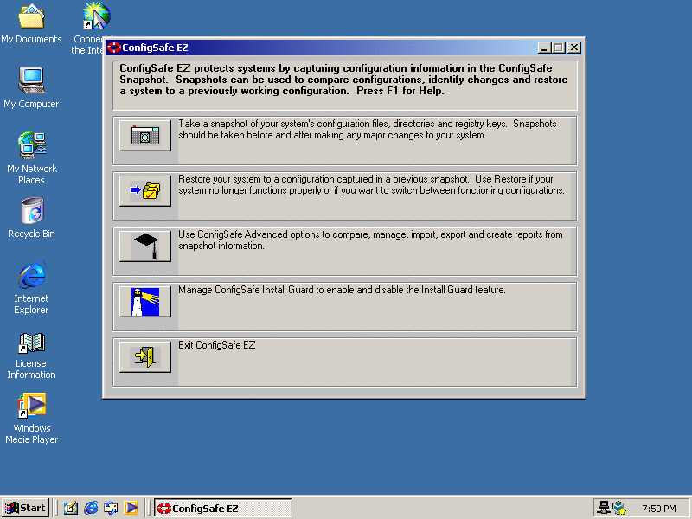Launch Internet Explorer from Quick Launch bar
Screen dimensions: 692x519
coord(91,508)
